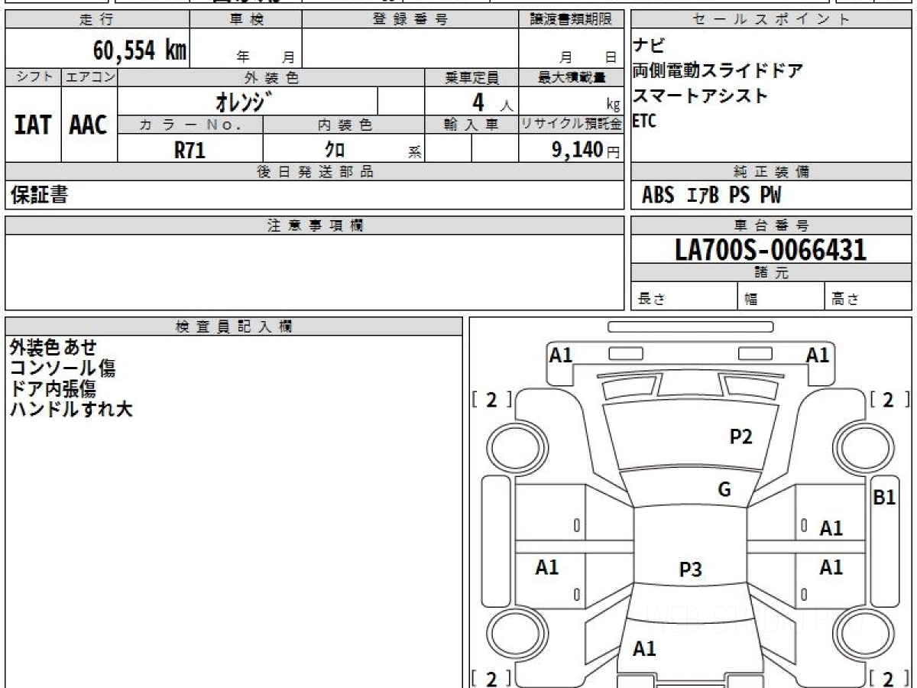This screenshot has width=917, height=688.
Task: Select the exterior color value オレンジ
Action: point(245,101)
